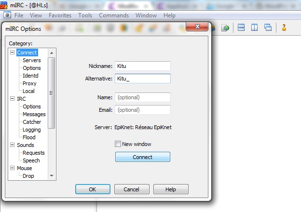Select Catcher under IRC
The width and height of the screenshot is (301, 212).
(32, 122)
